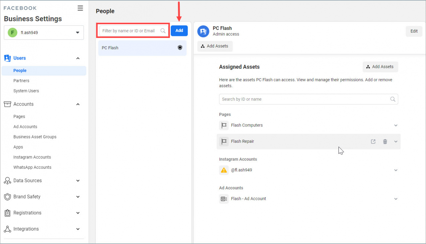The image size is (426, 244).
Task: Click the blue Add button
Action: [179, 31]
